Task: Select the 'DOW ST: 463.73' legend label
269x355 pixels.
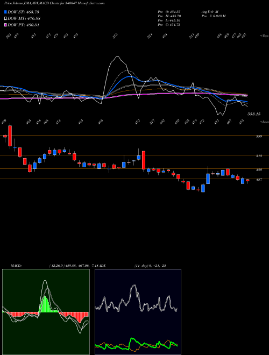Action: [23, 12]
